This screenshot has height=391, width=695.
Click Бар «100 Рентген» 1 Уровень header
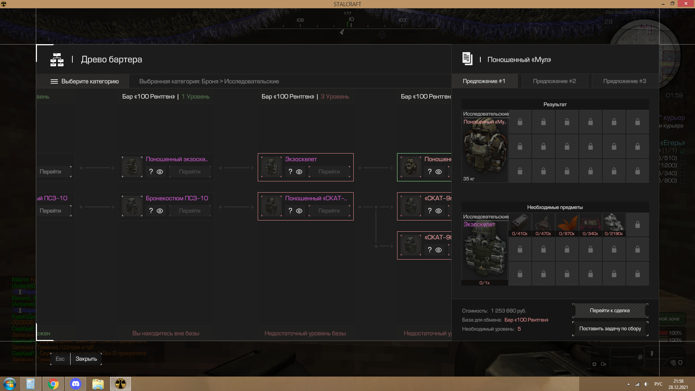click(166, 96)
